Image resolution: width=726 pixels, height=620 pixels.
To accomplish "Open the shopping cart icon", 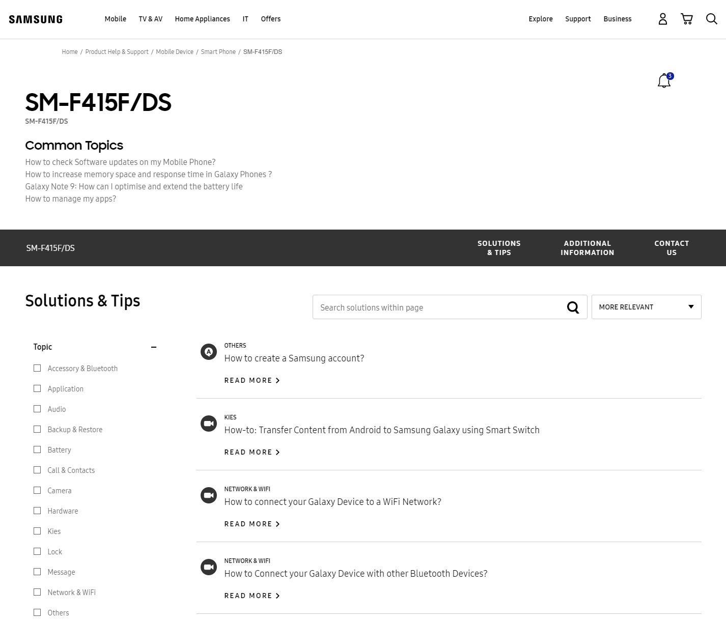I will (686, 19).
